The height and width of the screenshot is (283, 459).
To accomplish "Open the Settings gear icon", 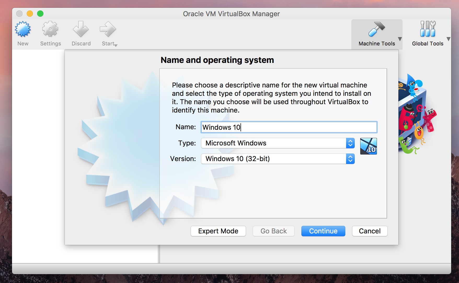I will coord(50,29).
